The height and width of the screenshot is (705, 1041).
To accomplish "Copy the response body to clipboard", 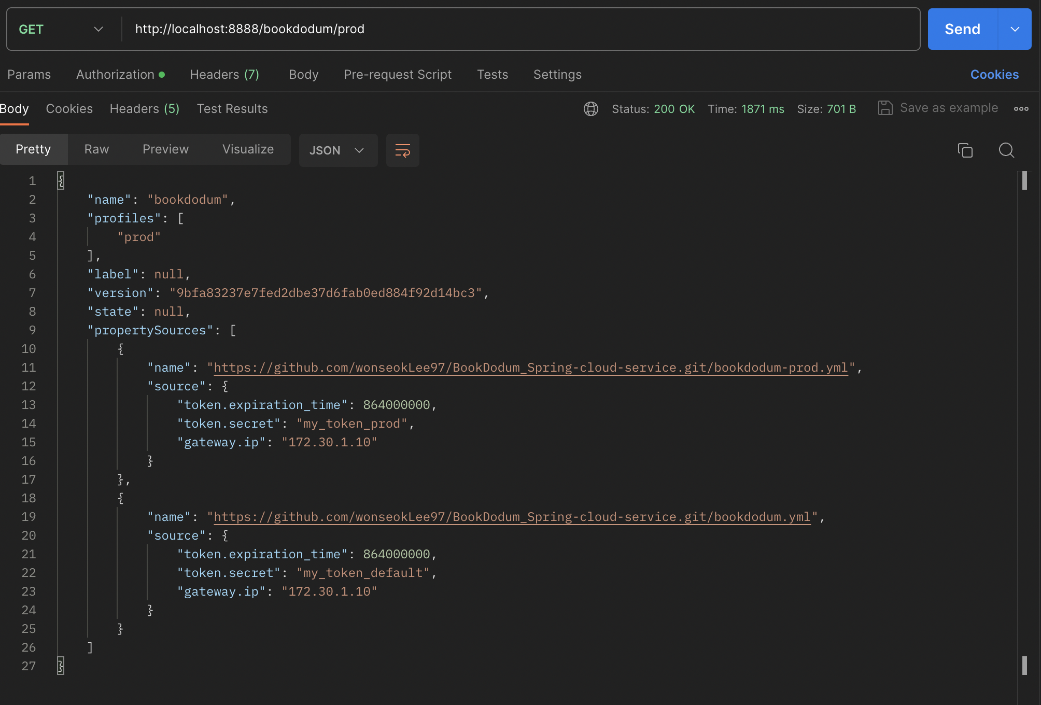I will pos(965,150).
